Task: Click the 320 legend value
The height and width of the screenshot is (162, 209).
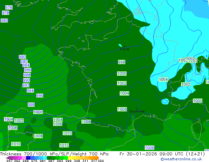Action: (x=101, y=161)
